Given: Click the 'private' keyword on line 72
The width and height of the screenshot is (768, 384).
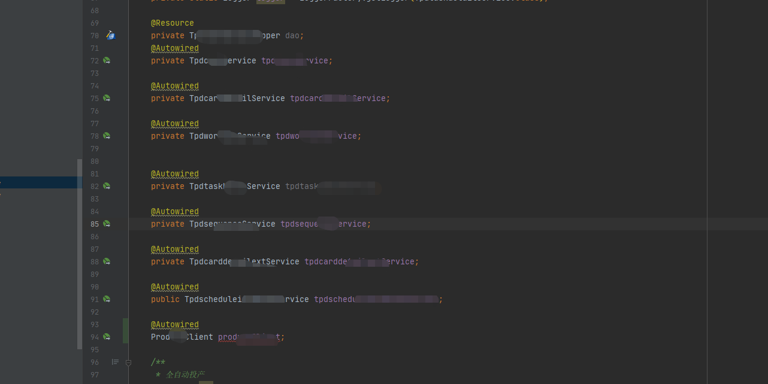Looking at the screenshot, I should [x=168, y=61].
